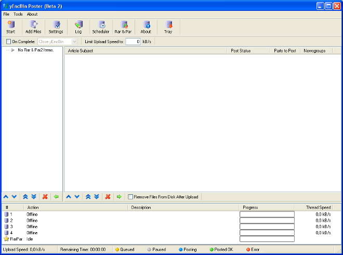
Task: Move Rar/Par item to top
Action: [x=25, y=197]
